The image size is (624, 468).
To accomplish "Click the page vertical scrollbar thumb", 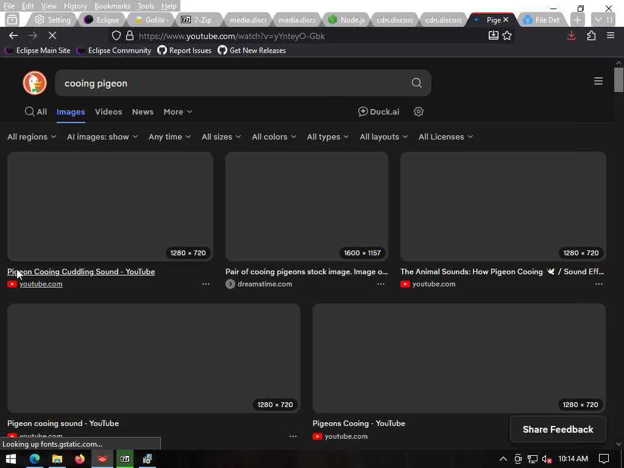I will point(619,80).
